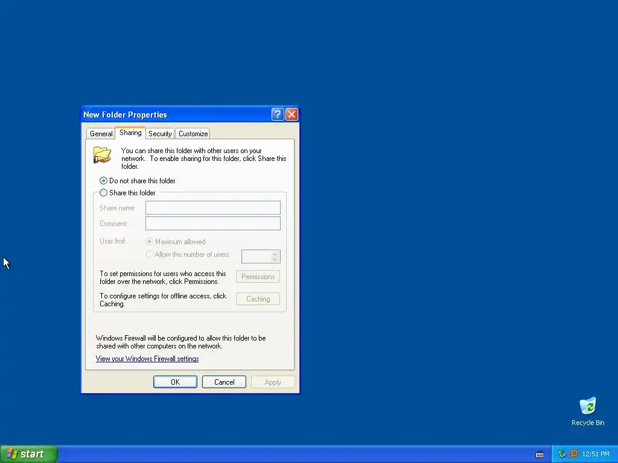Click the Help question mark button
Viewport: 618px width, 463px height.
(278, 114)
